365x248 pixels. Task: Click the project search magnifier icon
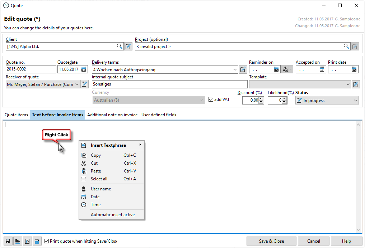[x=346, y=46]
